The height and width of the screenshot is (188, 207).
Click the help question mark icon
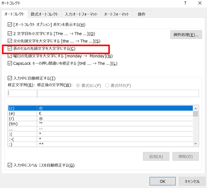click(185, 3)
